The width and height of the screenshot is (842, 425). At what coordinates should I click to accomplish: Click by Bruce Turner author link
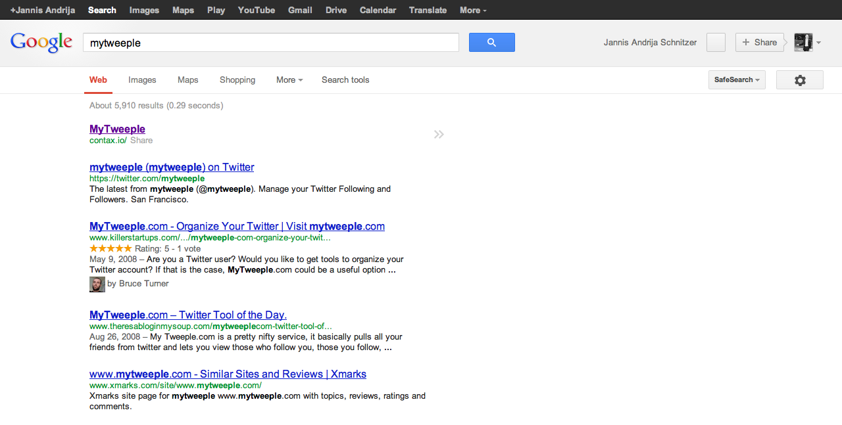coord(138,284)
